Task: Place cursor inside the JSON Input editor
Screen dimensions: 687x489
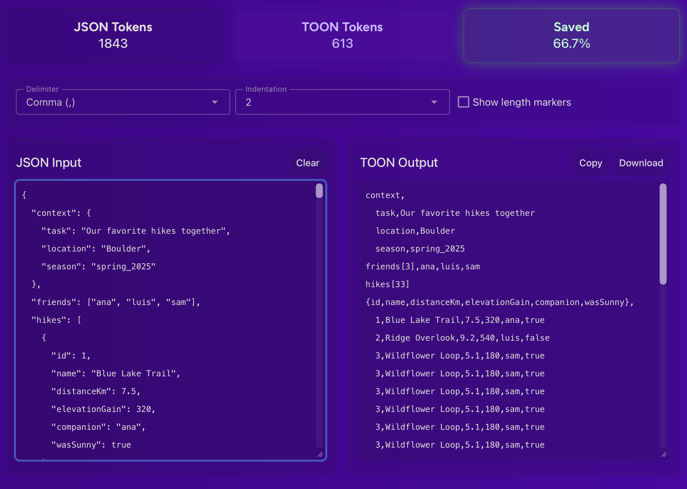Action: (x=169, y=318)
